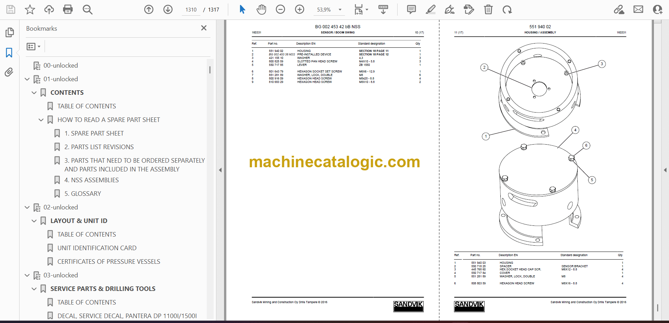Share a link to the document
This screenshot has height=323, width=669.
[619, 9]
